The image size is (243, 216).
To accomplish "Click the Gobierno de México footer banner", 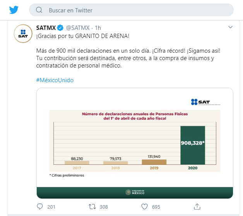I will (135, 193).
